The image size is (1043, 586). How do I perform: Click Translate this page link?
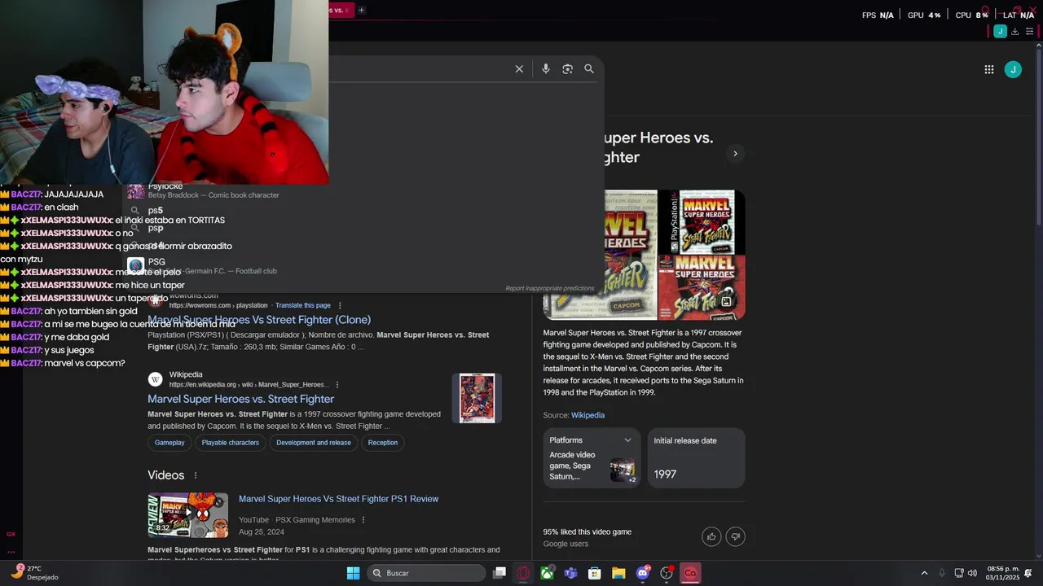(x=303, y=305)
